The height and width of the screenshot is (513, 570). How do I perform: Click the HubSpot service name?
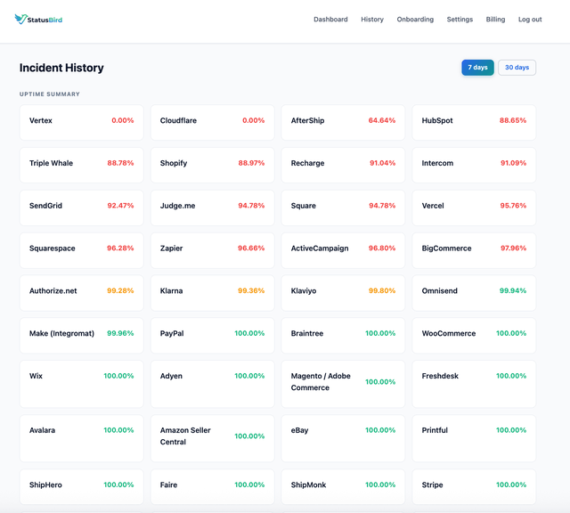click(437, 120)
